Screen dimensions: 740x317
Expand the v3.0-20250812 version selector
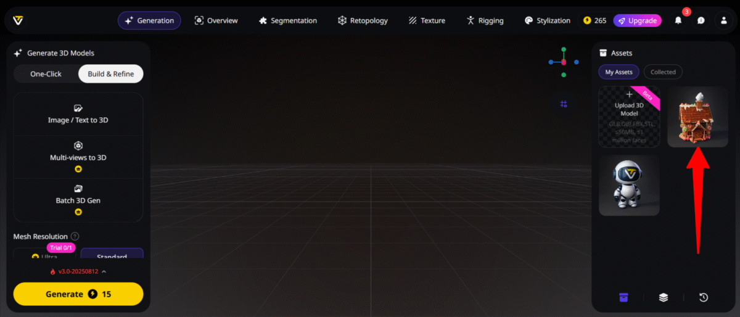point(78,271)
